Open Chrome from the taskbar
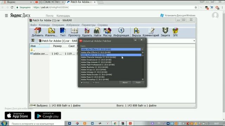This screenshot has width=225, height=126. click(x=115, y=123)
